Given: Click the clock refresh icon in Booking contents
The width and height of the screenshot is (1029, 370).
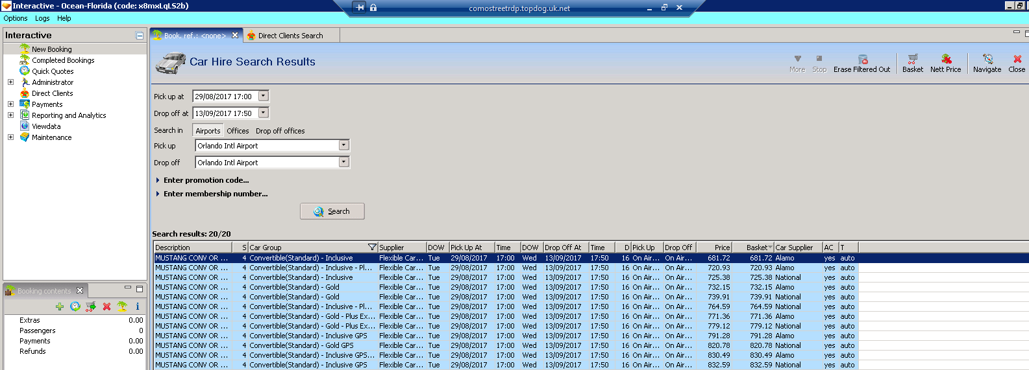Looking at the screenshot, I should coord(75,306).
